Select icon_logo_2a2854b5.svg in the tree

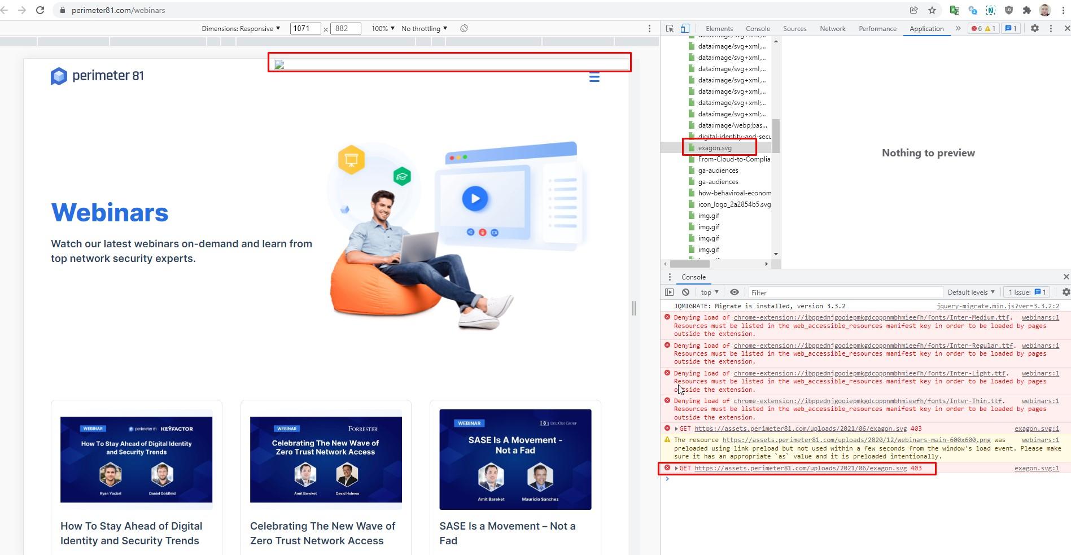734,204
